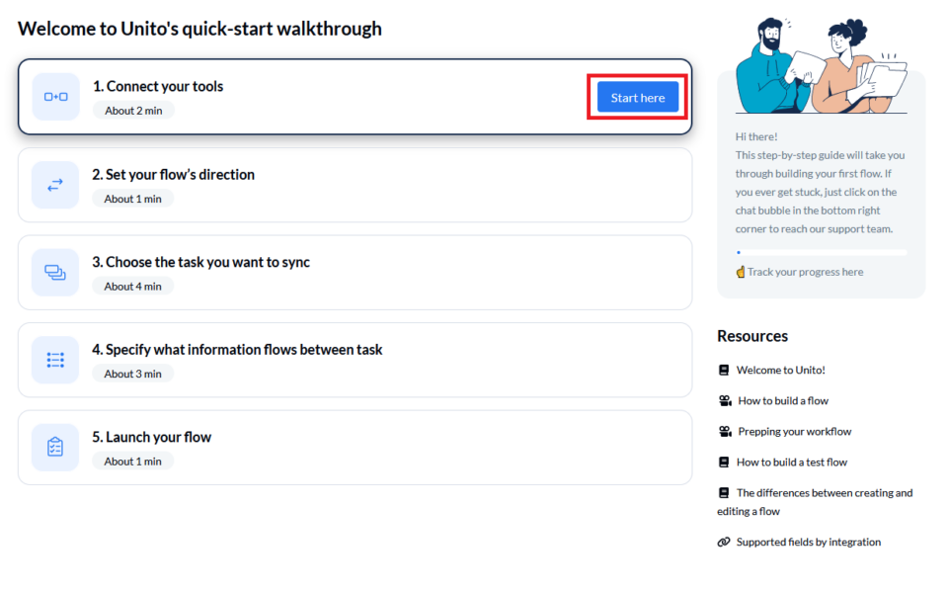Click the video icon beside Prepping your workflow
This screenshot has height=591, width=948.
725,432
